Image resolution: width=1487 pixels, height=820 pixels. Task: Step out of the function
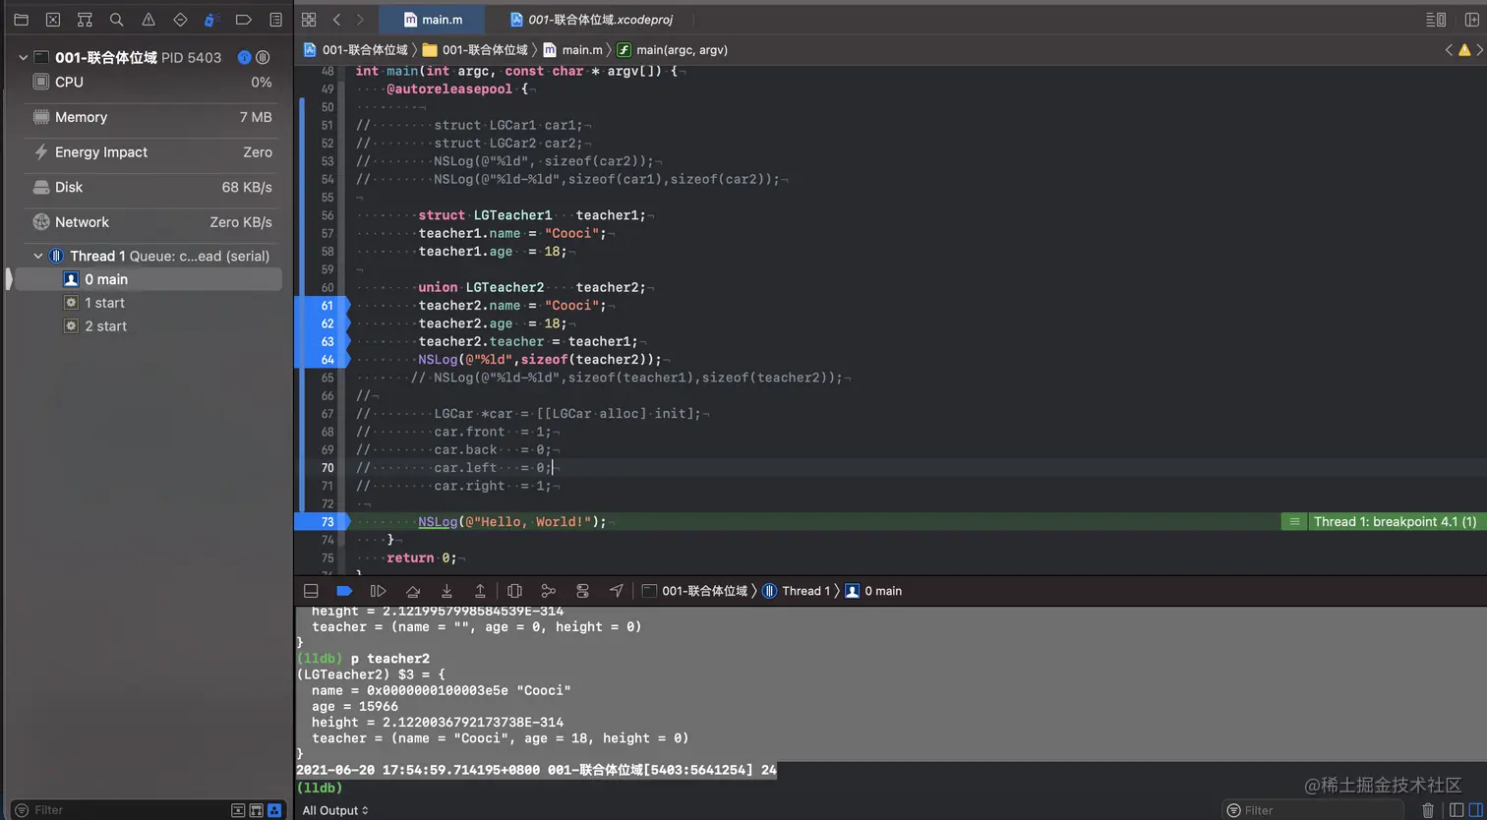480,591
